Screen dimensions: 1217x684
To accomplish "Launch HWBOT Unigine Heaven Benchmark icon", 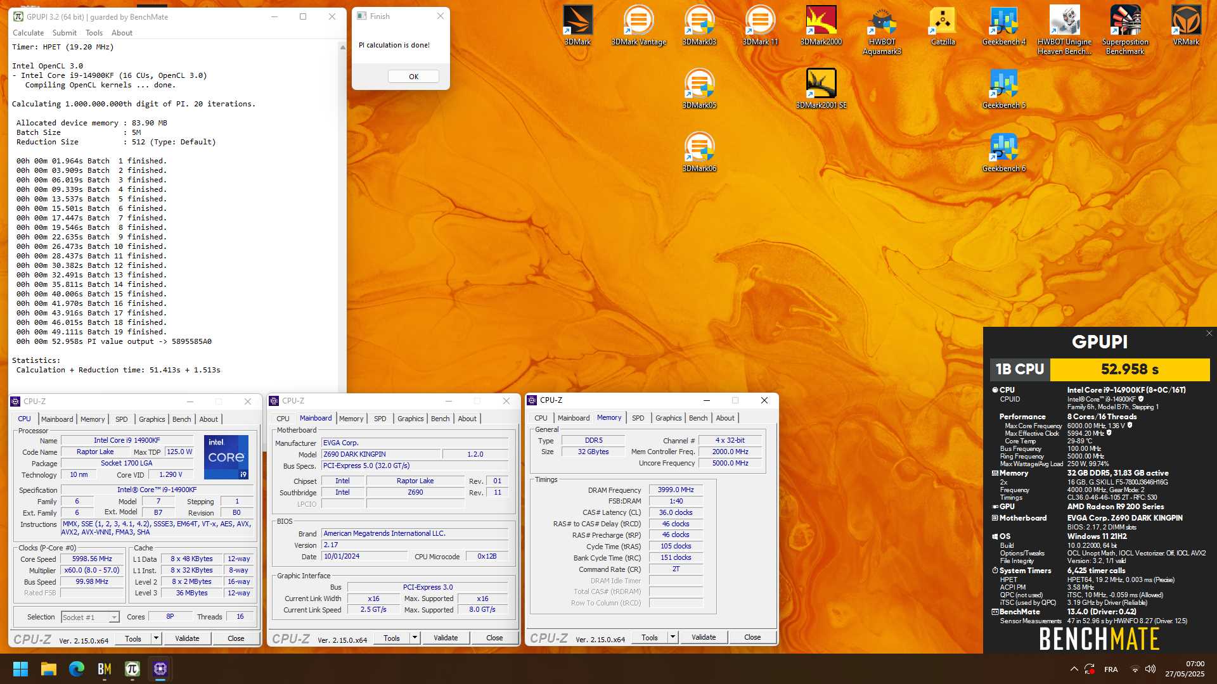I will click(1064, 30).
